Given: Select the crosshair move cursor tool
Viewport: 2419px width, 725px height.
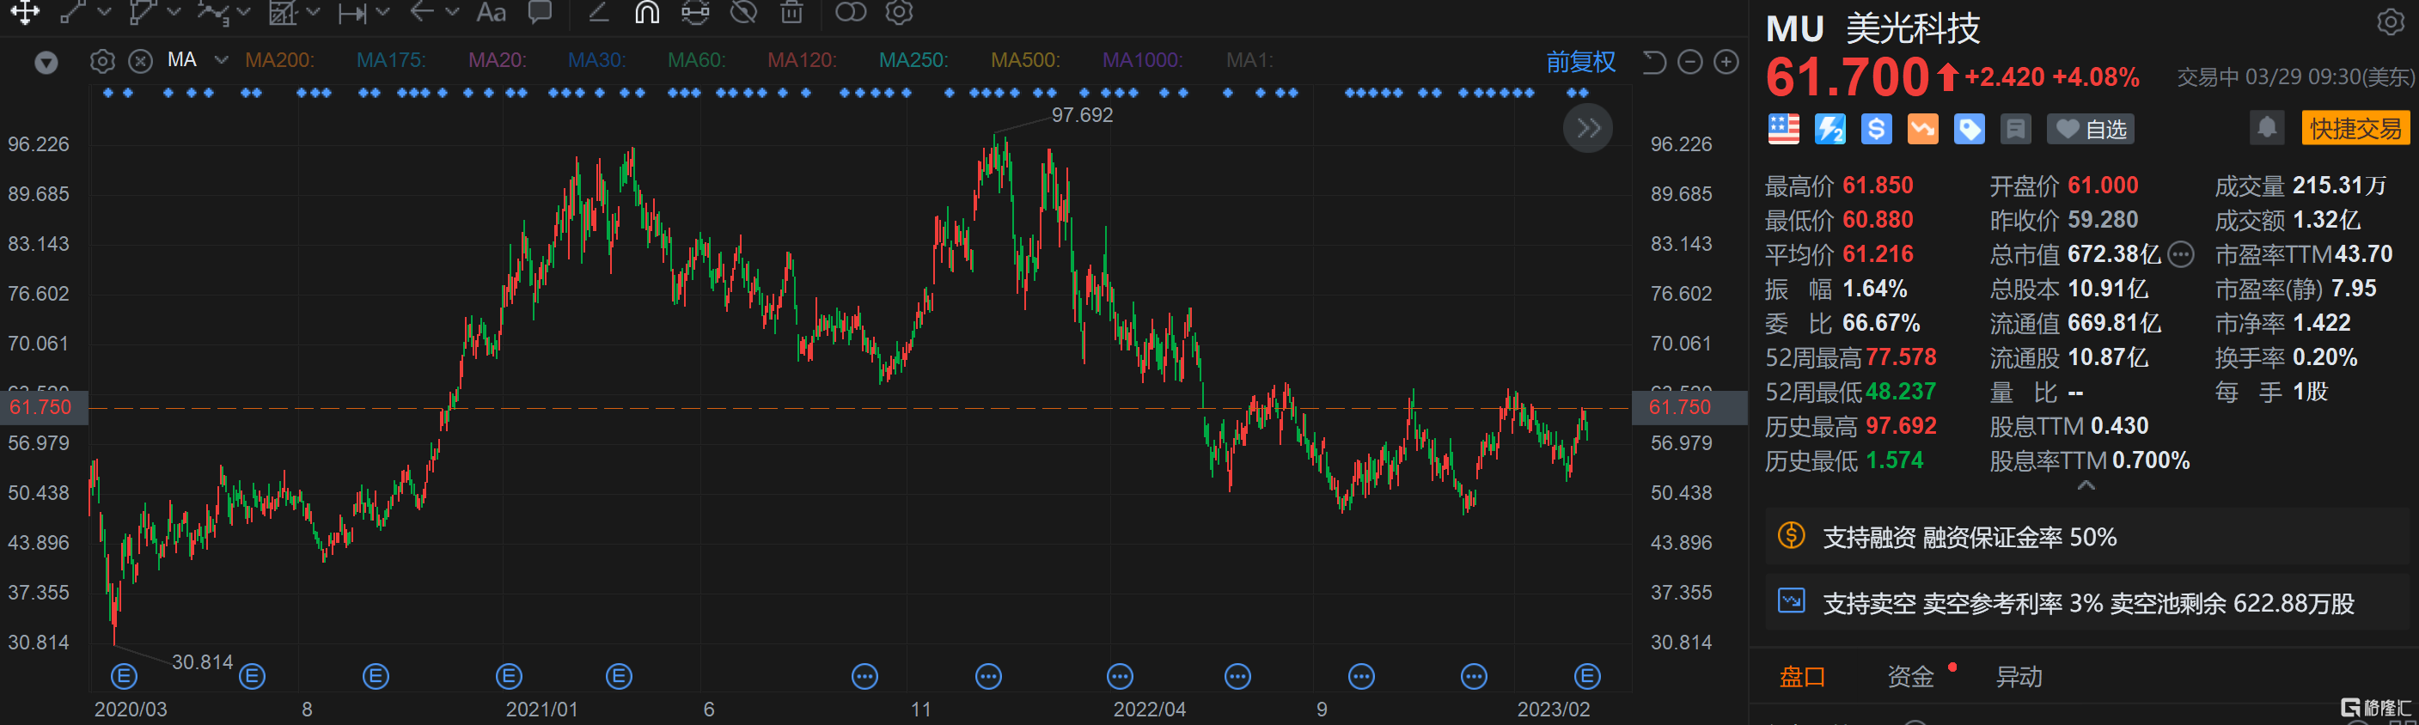Looking at the screenshot, I should click(26, 12).
